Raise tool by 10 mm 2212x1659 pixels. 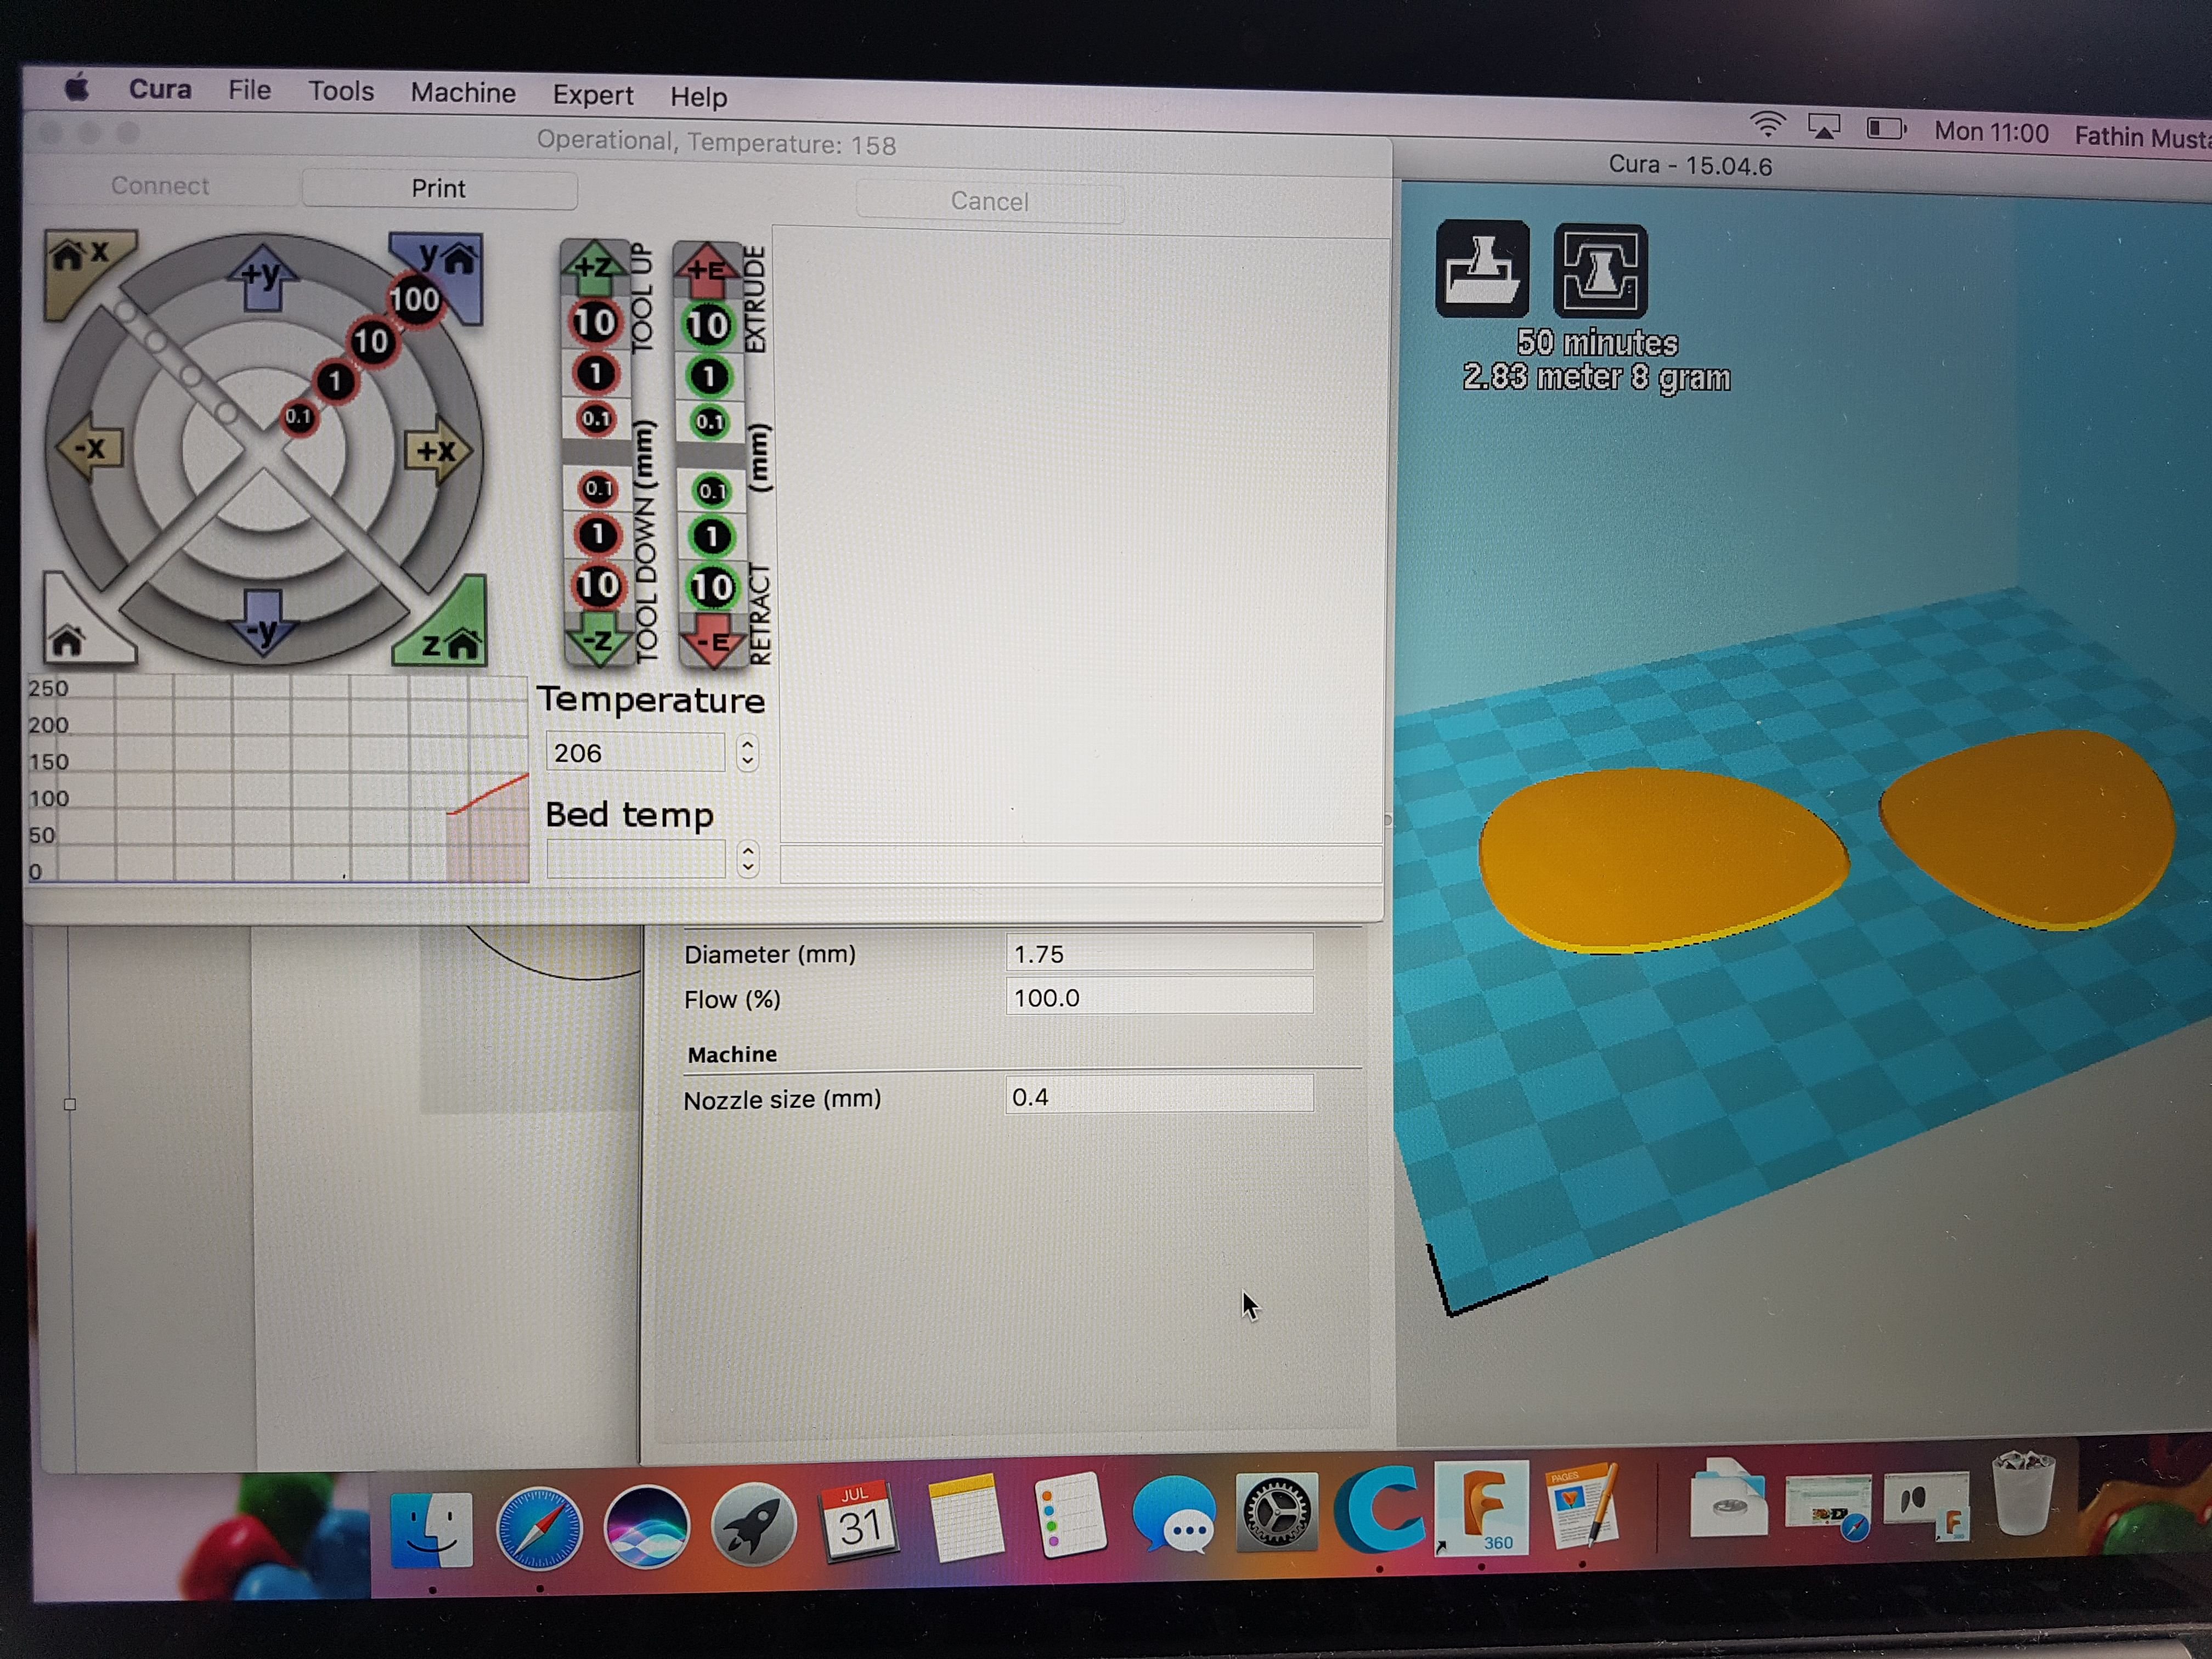pyautogui.click(x=595, y=322)
